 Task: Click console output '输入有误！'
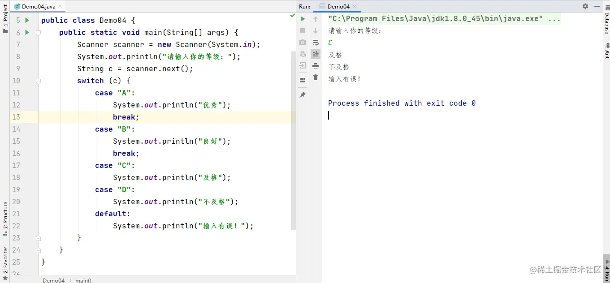(x=345, y=79)
